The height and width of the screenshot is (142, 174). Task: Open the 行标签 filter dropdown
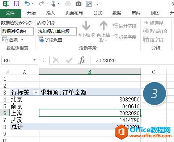pos(36,92)
